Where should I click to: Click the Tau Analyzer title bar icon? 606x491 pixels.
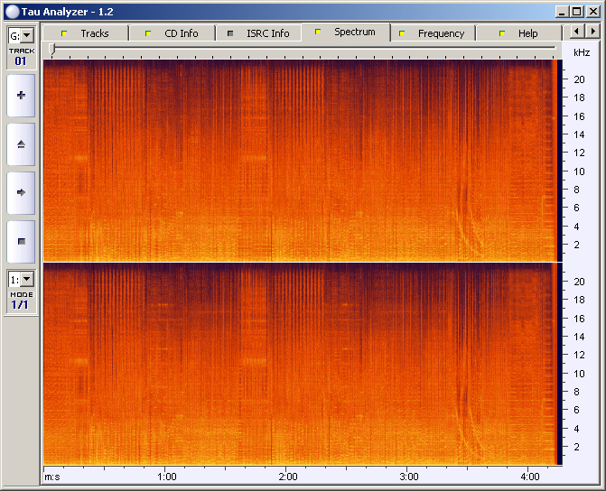[x=12, y=11]
